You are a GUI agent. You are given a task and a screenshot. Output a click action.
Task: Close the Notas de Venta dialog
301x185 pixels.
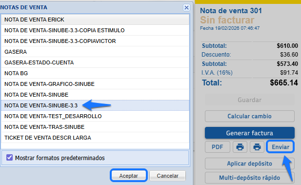tap(186, 8)
